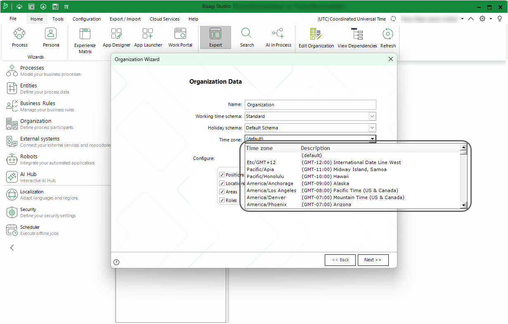Click the settings gear icon
The height and width of the screenshot is (324, 508).
pyautogui.click(x=482, y=19)
